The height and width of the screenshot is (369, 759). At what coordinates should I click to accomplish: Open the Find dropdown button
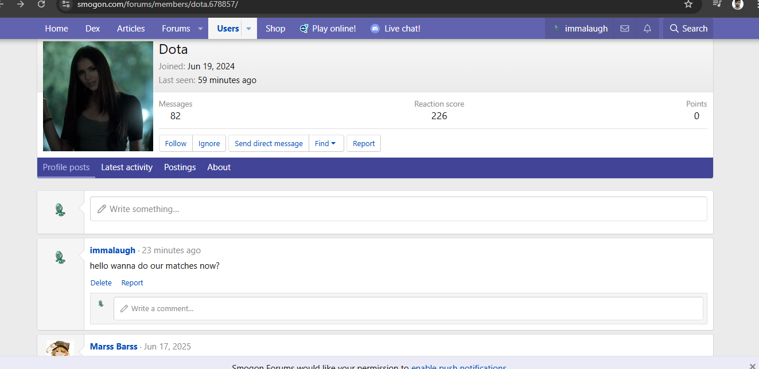click(x=326, y=143)
